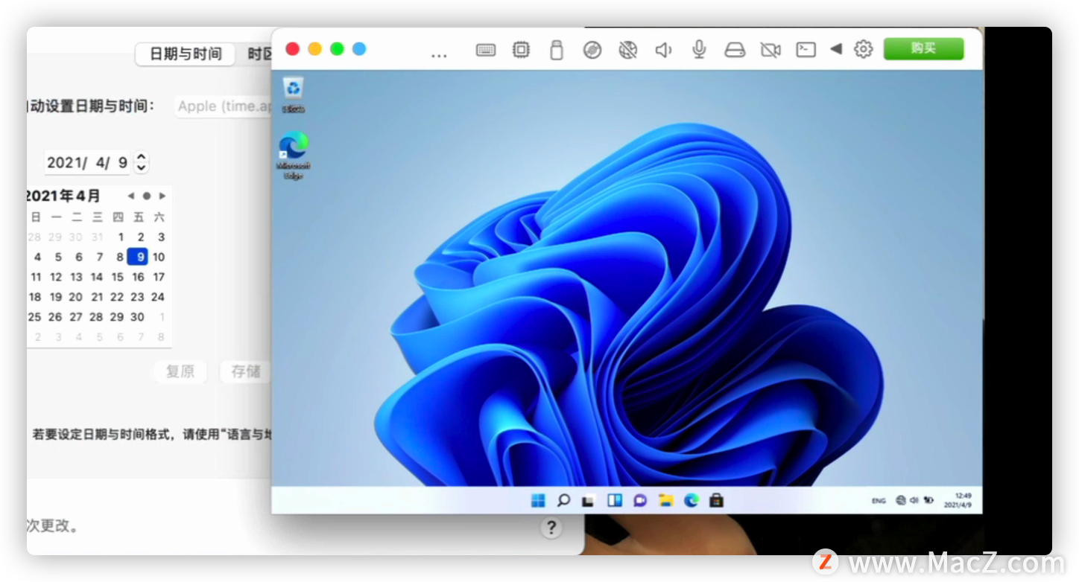The width and height of the screenshot is (1079, 582).
Task: Select greyed day 31 in the calendar
Action: click(97, 237)
